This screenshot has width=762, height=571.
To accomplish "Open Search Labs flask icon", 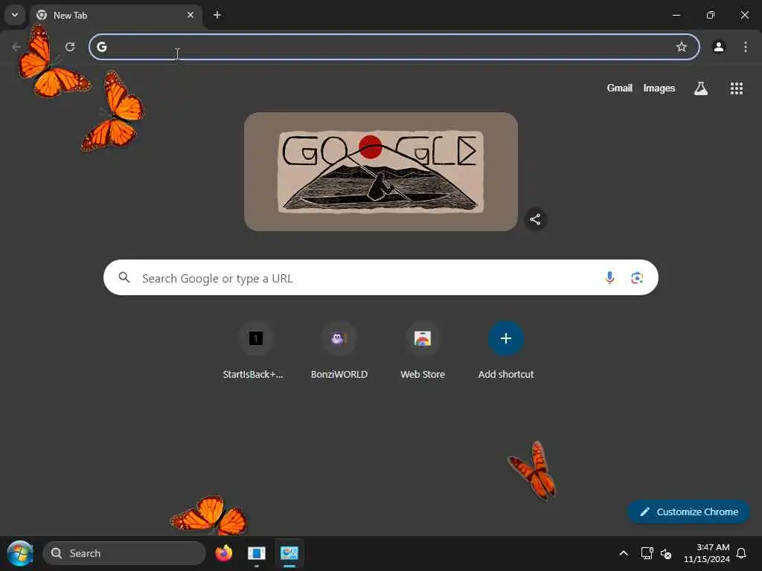I will [x=701, y=88].
